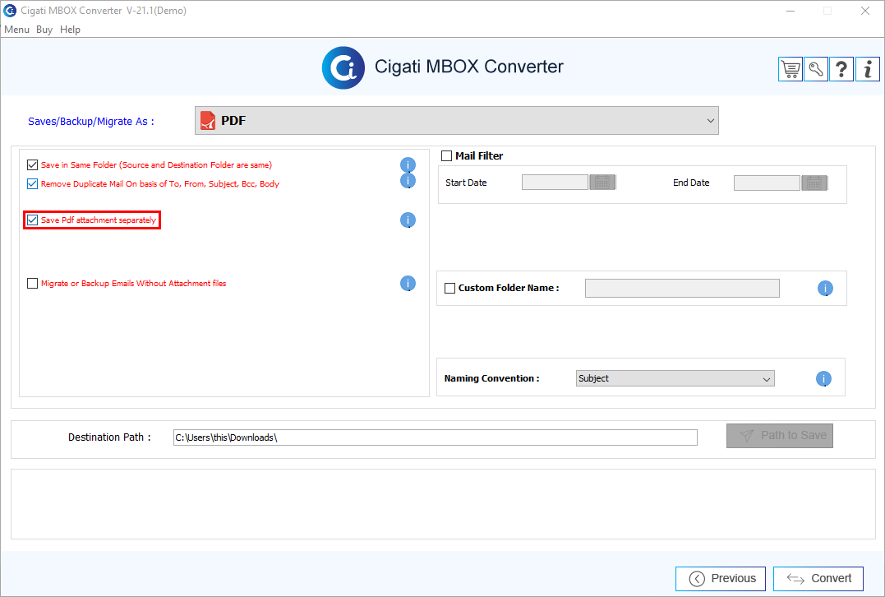The height and width of the screenshot is (597, 885).
Task: Enable the Mail Filter checkbox
Action: [x=446, y=156]
